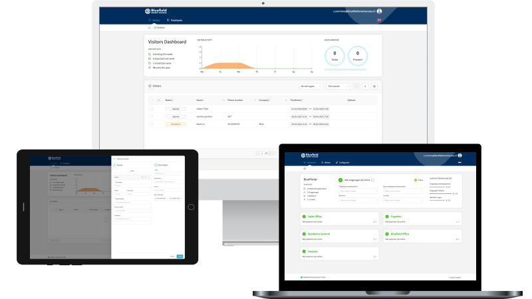The width and height of the screenshot is (532, 299).
Task: Switch language via the UK flag icon
Action: tap(379, 21)
